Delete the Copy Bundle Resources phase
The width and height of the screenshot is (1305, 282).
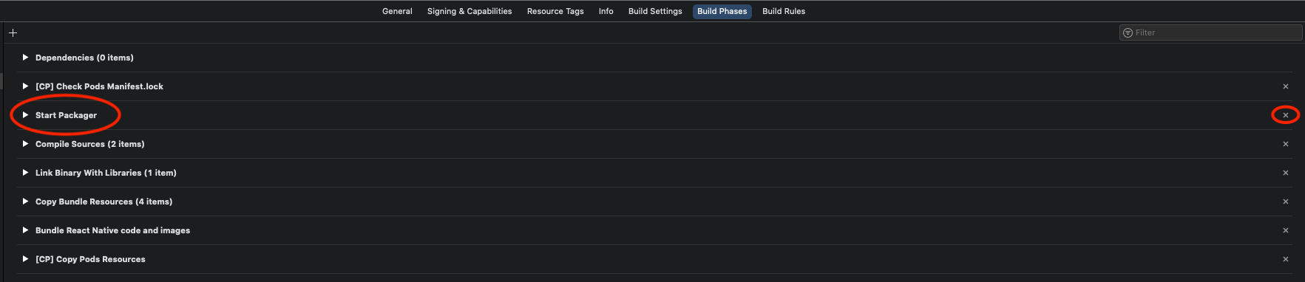click(x=1286, y=202)
